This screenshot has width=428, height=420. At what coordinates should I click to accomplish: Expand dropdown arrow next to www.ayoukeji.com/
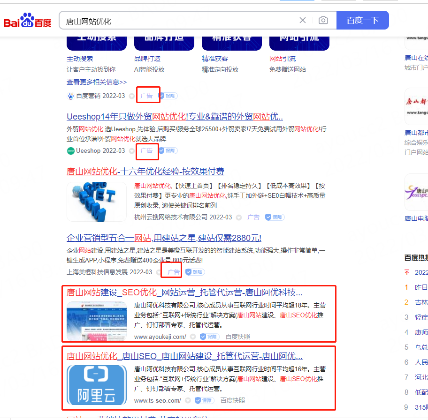pos(193,337)
